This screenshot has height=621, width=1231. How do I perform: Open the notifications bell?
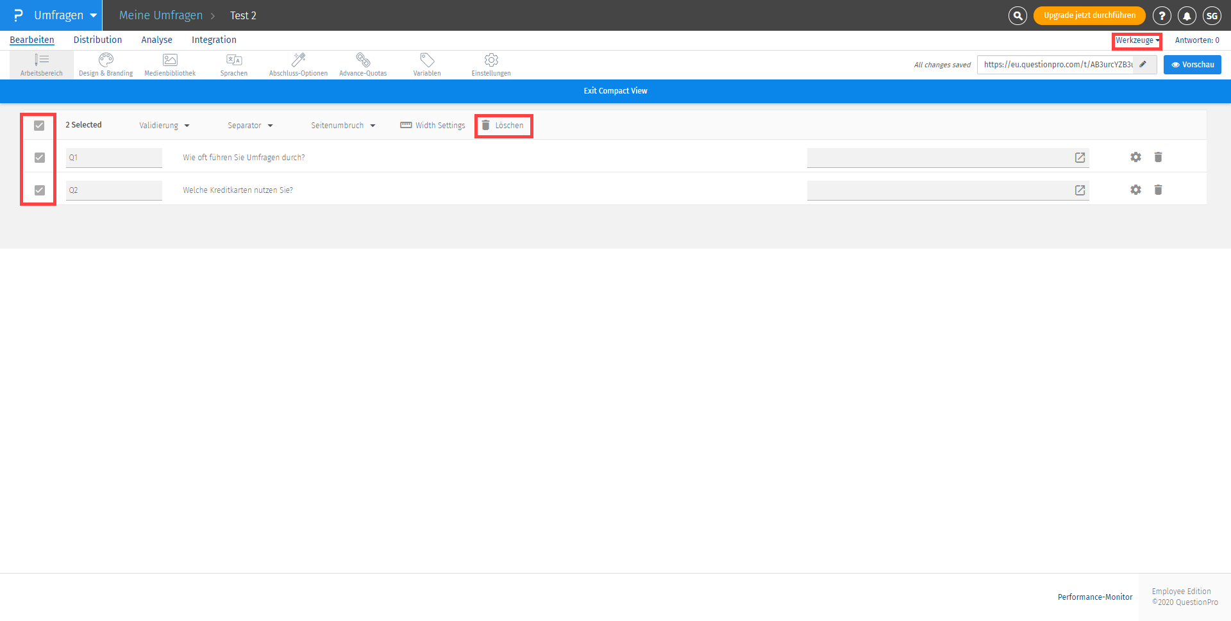pos(1187,15)
